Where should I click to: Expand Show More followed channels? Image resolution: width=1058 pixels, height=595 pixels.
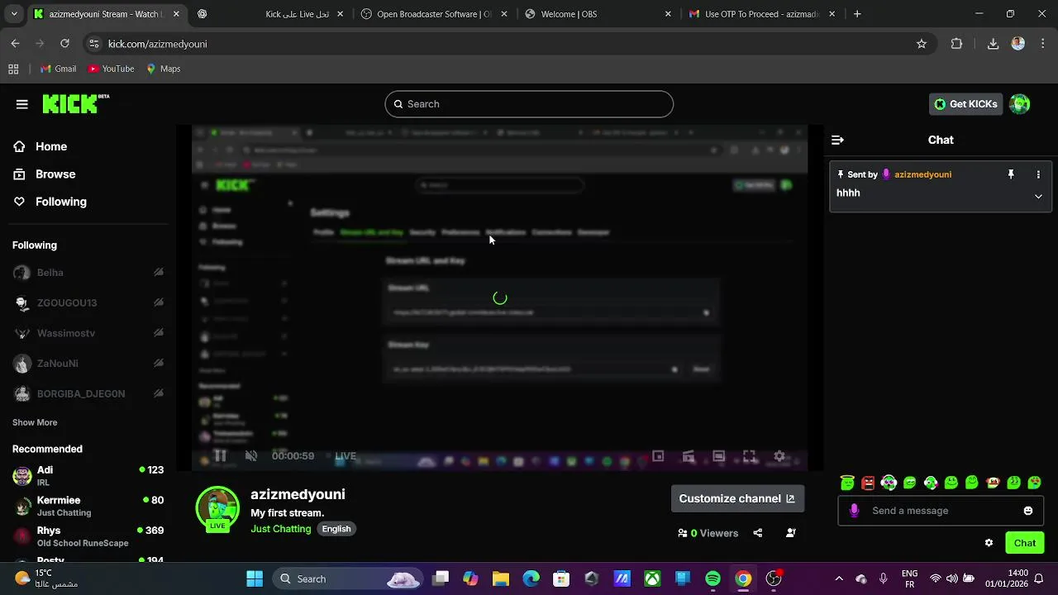(x=35, y=422)
